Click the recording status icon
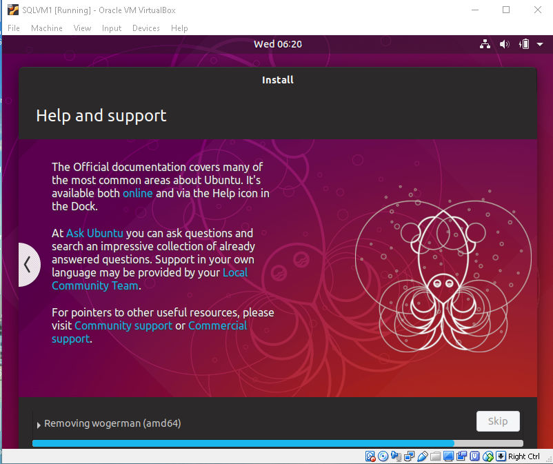 (x=461, y=456)
